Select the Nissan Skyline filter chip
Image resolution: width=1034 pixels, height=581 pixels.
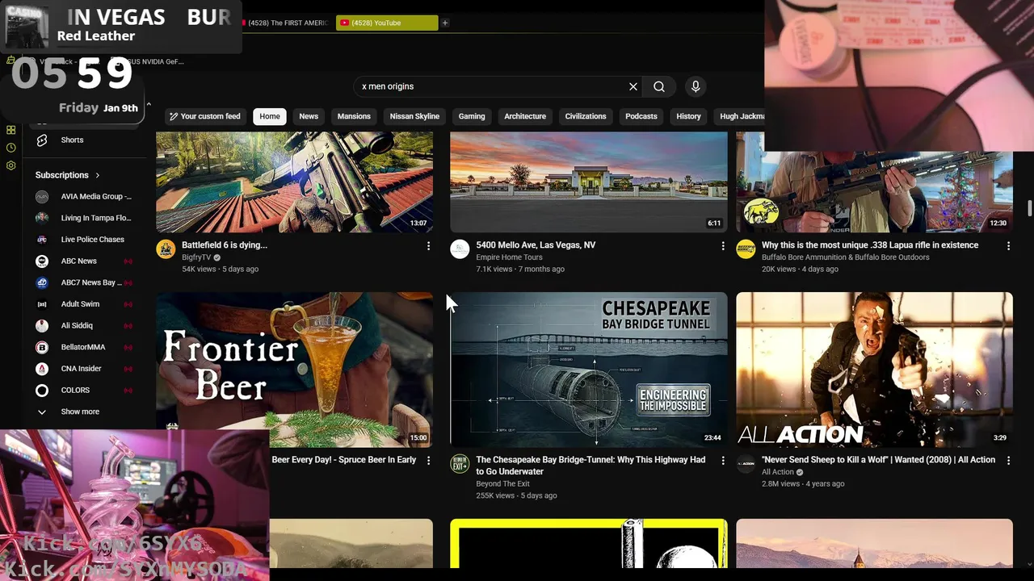[x=414, y=116]
